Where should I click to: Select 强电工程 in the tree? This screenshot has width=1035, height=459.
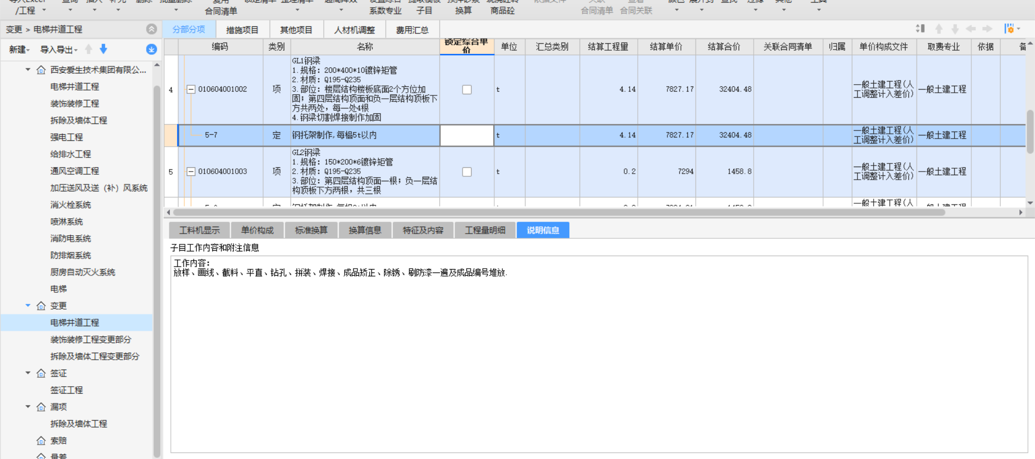[67, 137]
